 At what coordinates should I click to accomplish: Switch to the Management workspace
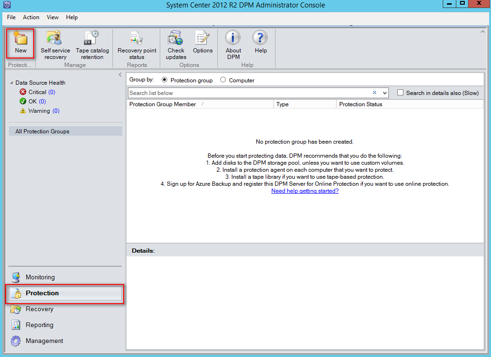[x=66, y=341]
